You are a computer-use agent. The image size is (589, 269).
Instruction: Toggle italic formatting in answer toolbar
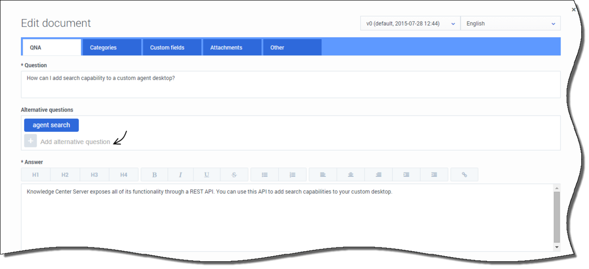tap(181, 175)
